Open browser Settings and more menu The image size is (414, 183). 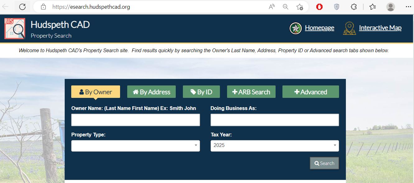click(408, 7)
